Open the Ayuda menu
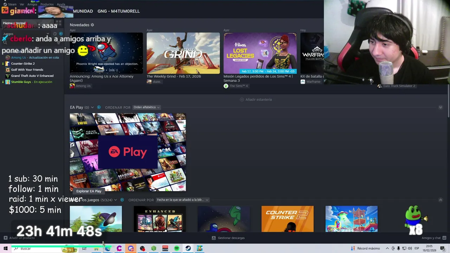The image size is (450, 253). point(61,4)
